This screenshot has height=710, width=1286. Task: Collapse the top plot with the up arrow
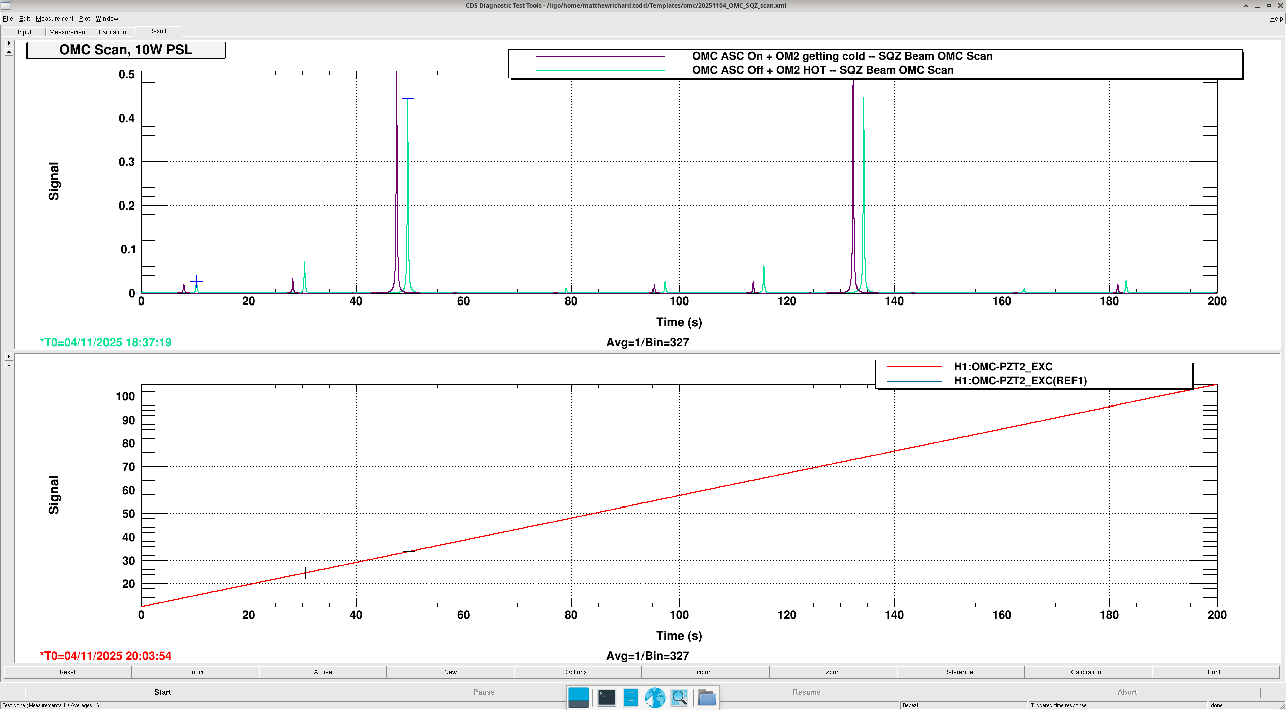(x=9, y=52)
